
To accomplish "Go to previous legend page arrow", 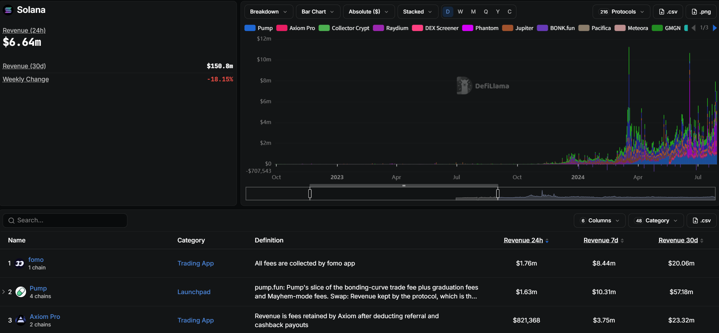I will (694, 28).
